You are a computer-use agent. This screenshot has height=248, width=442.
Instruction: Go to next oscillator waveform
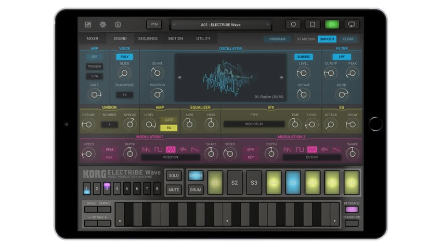(x=282, y=77)
